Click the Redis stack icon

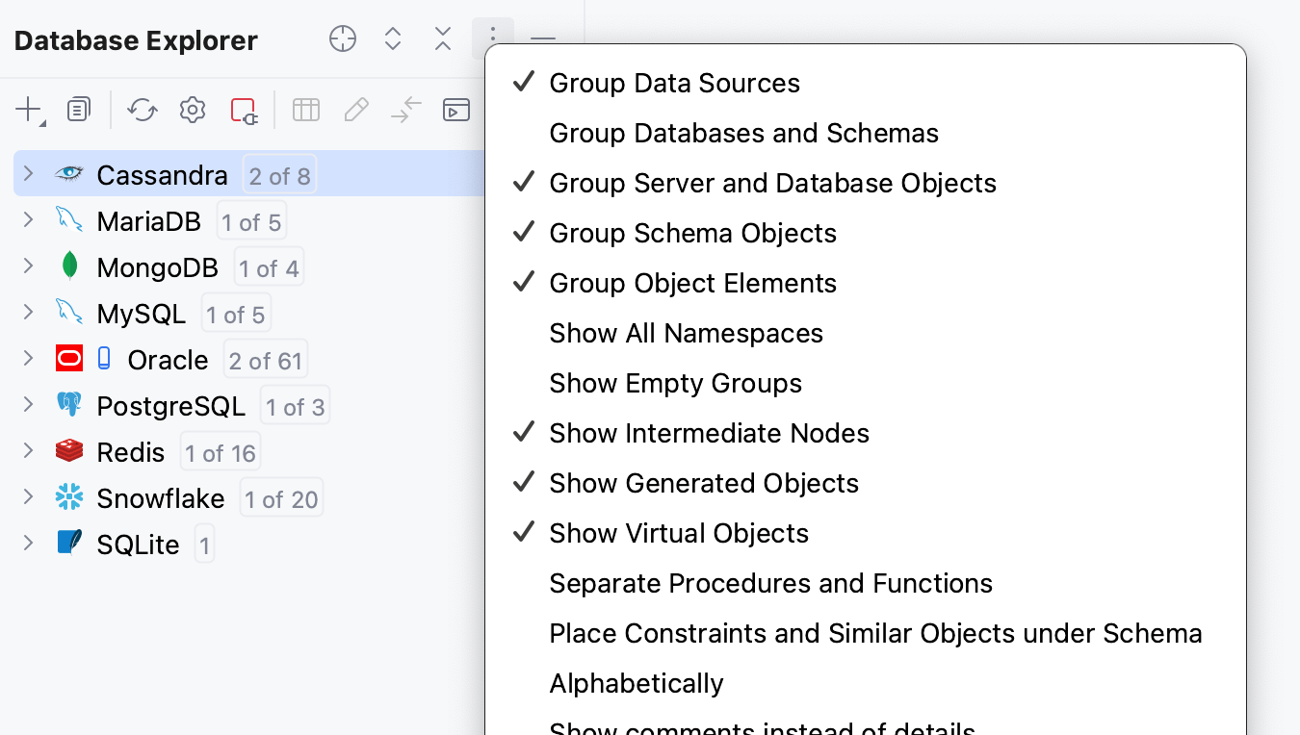tap(69, 450)
